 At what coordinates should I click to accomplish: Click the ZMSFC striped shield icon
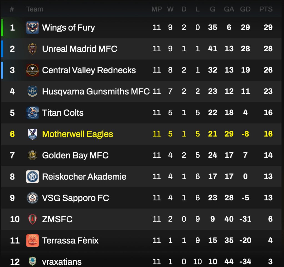(x=32, y=219)
